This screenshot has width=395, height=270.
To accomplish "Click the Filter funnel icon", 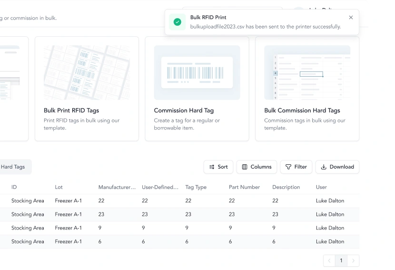I will pos(288,167).
